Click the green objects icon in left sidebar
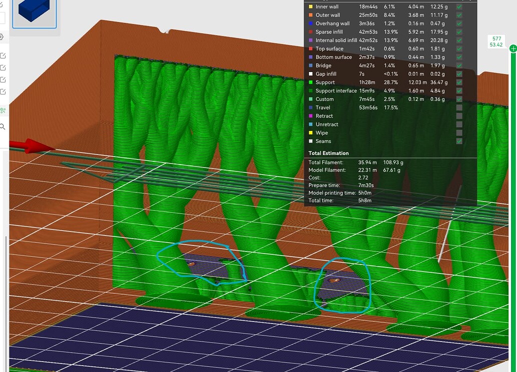The width and height of the screenshot is (517, 372). (x=3, y=110)
